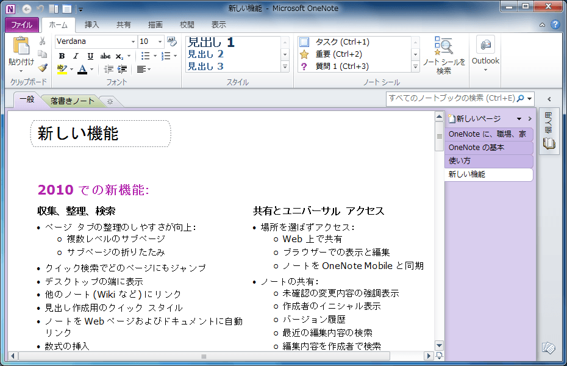Open the notebook icon in navigation bar
Image resolution: width=567 pixels, height=366 pixels.
[549, 143]
